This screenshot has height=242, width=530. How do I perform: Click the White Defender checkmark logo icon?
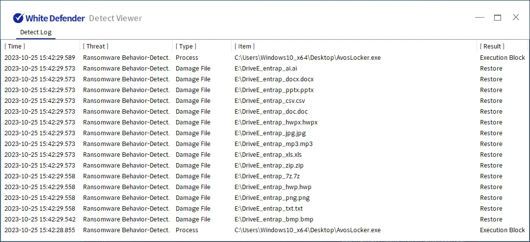[19, 18]
